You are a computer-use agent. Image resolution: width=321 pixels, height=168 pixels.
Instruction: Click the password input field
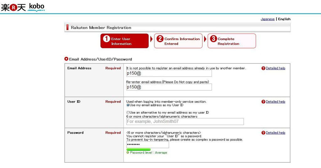(147, 145)
